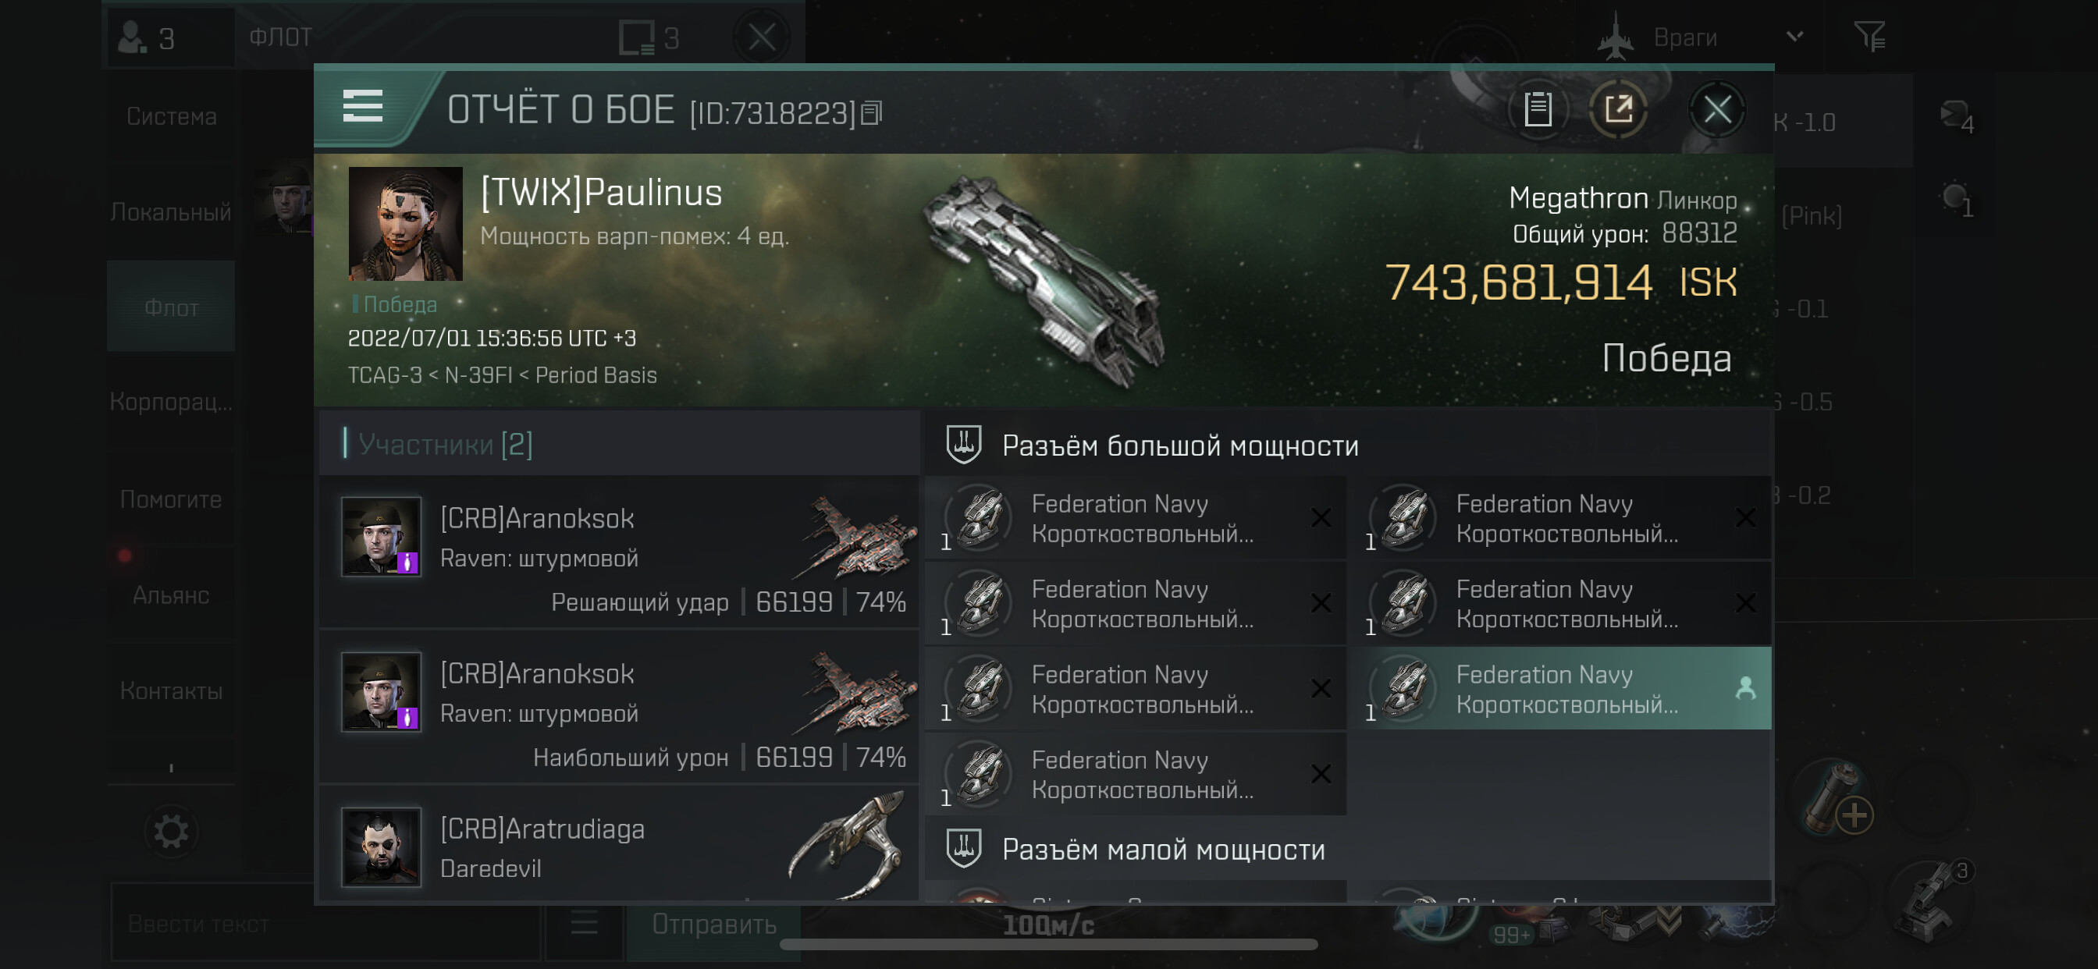Click the ammo reload plus icon
Screen dimensions: 2098x969
[x=1854, y=815]
